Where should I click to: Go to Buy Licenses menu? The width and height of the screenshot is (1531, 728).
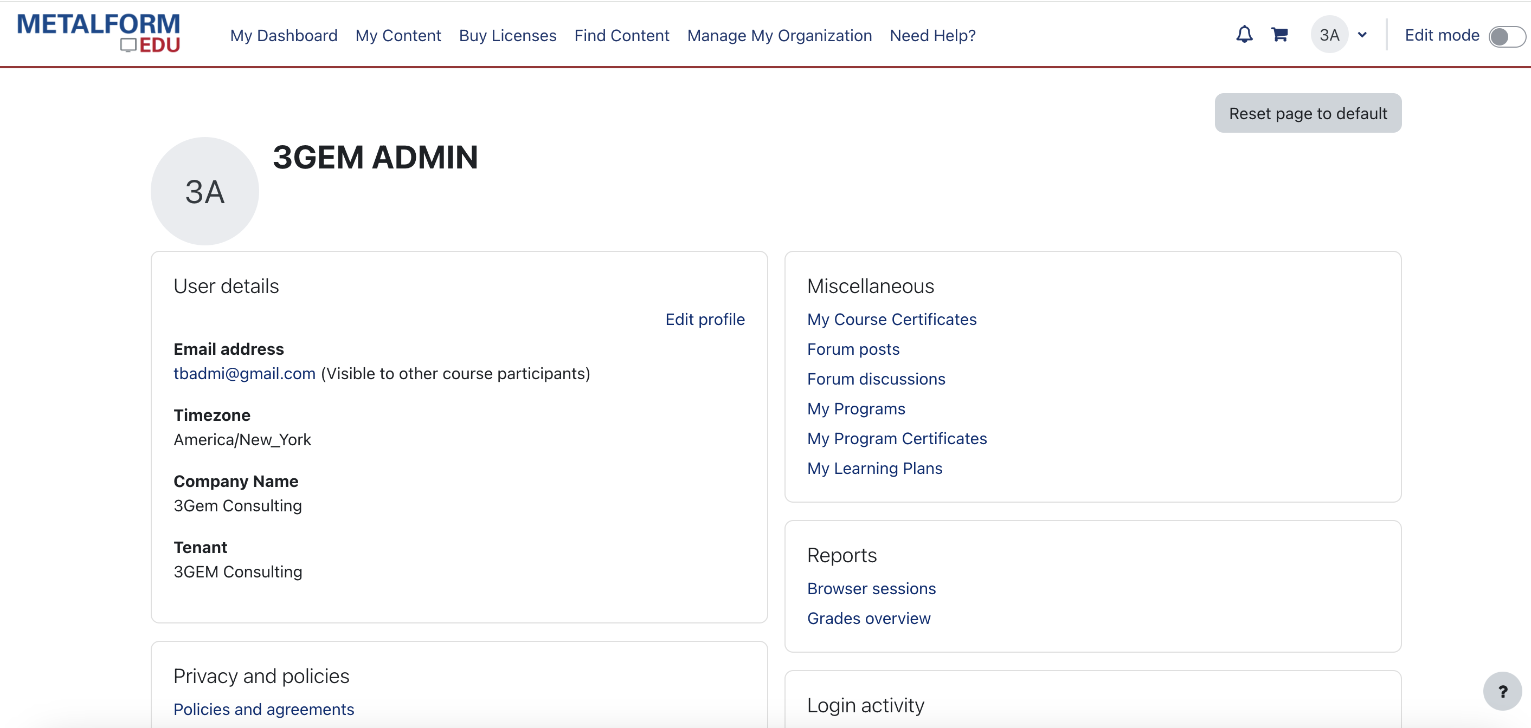coord(507,36)
